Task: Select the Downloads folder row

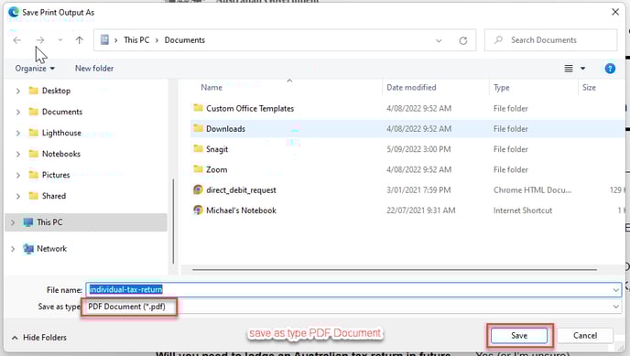Action: 407,129
